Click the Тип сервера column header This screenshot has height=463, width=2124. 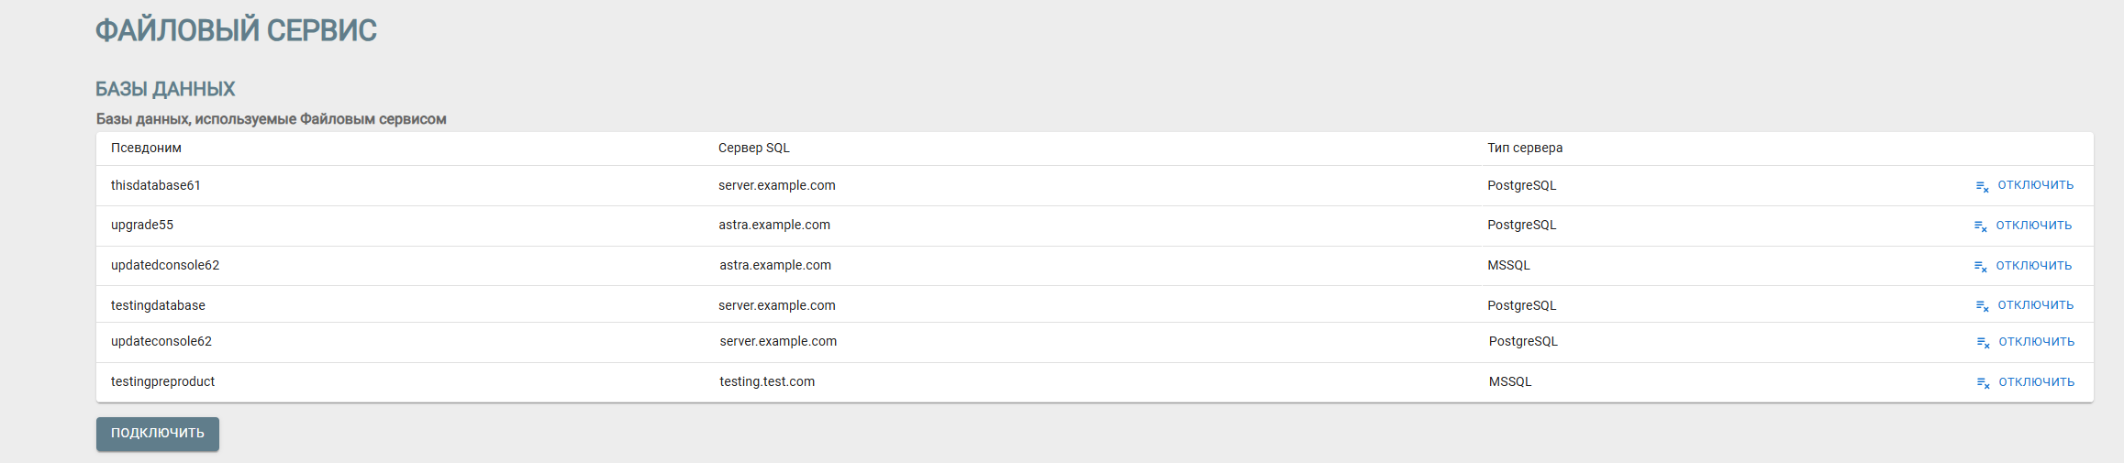pos(1525,149)
